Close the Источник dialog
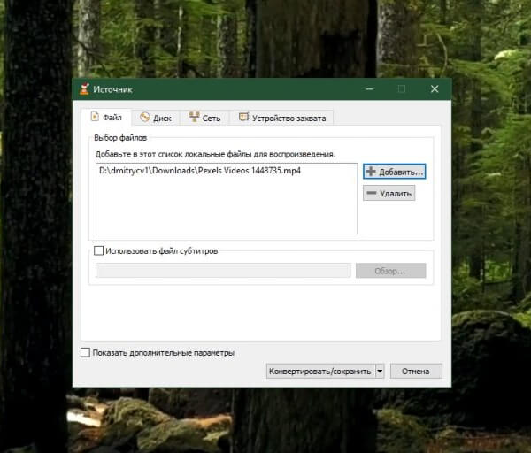Screen dimensions: 531x453 [x=435, y=89]
